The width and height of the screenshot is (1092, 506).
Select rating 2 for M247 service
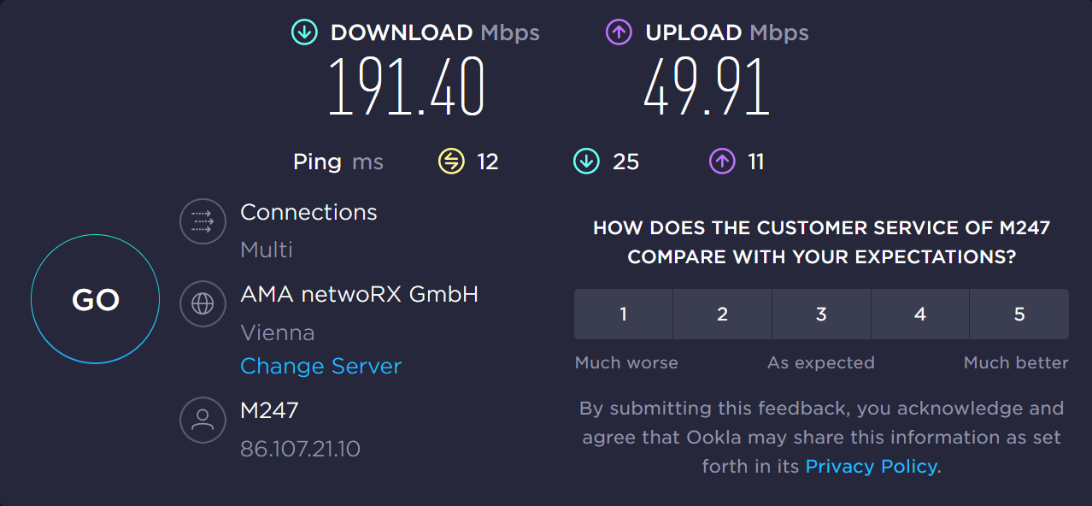coord(722,315)
